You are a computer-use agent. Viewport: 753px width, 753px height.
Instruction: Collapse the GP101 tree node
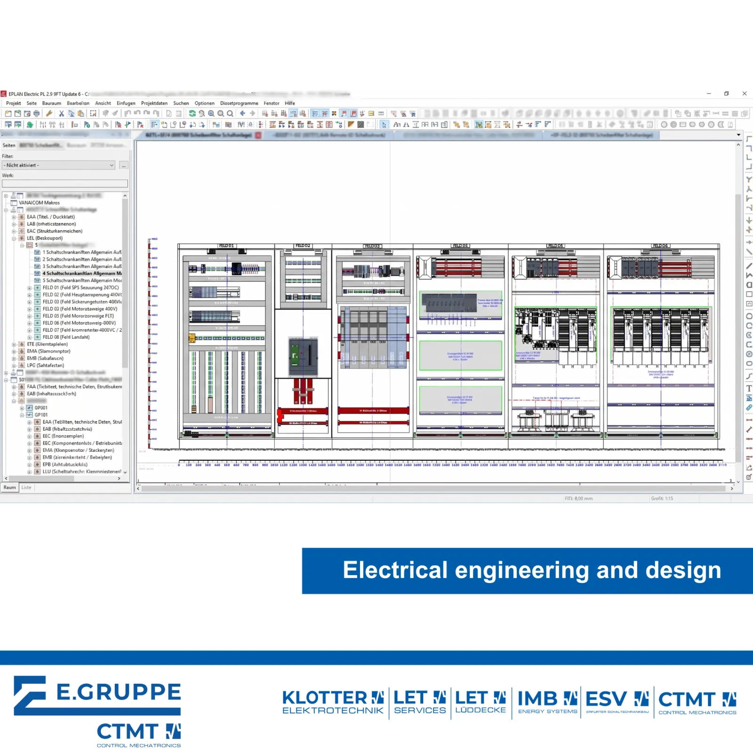tap(22, 415)
